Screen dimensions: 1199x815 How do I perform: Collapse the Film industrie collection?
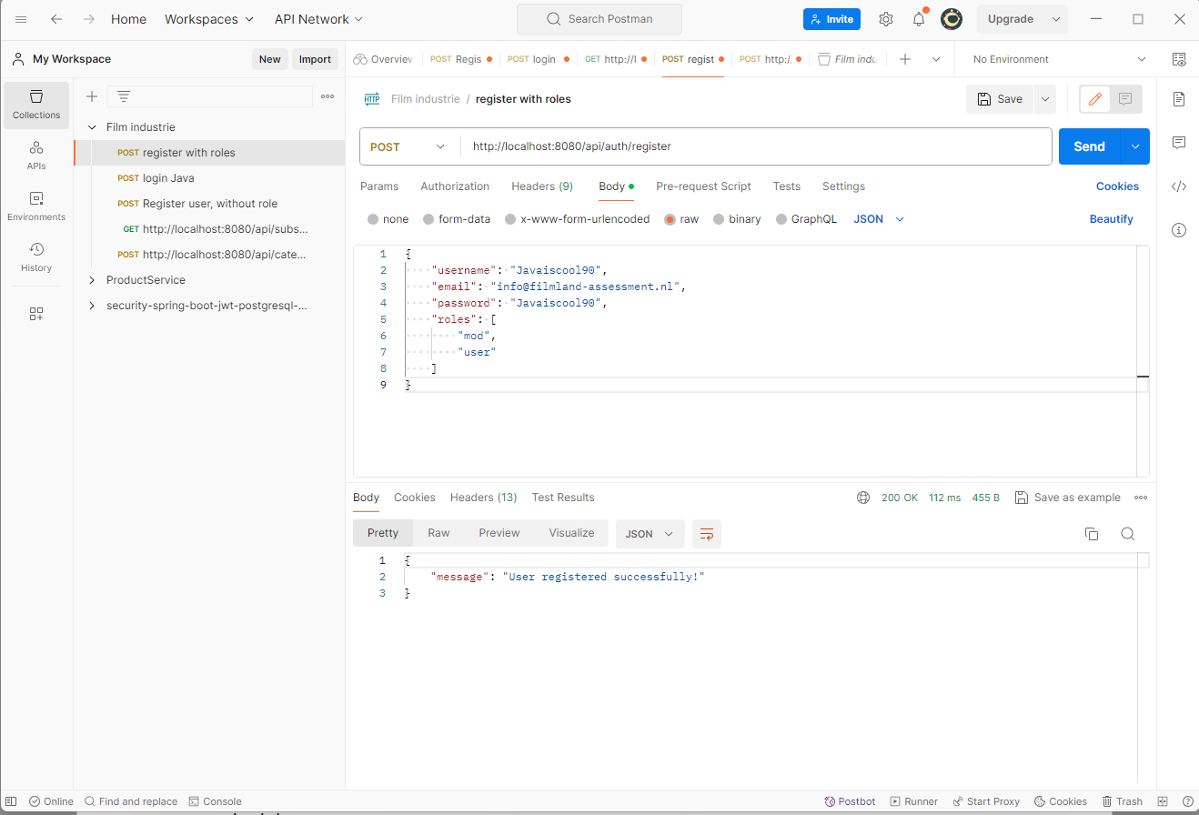pyautogui.click(x=92, y=127)
